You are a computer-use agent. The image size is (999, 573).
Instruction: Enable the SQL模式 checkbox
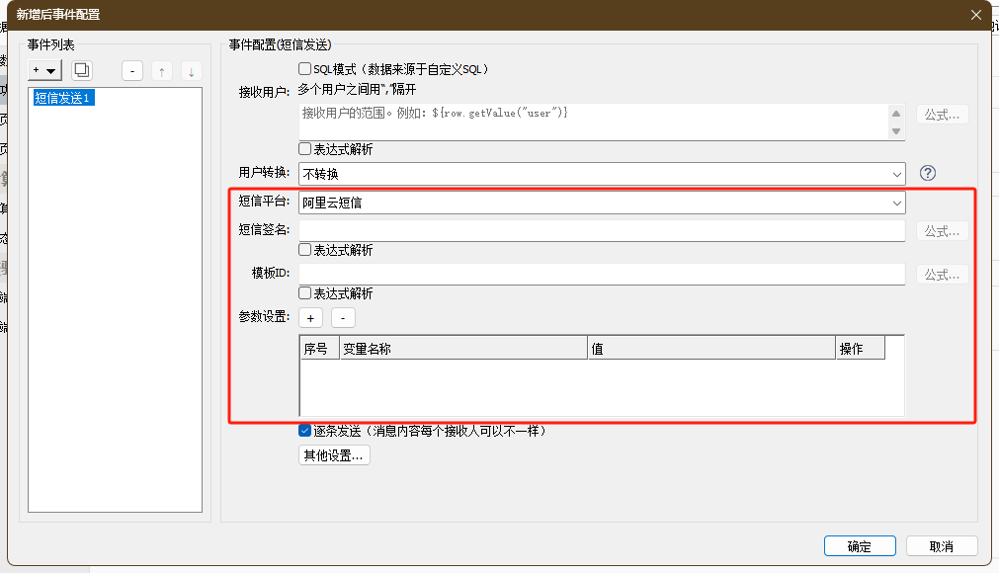coord(305,69)
